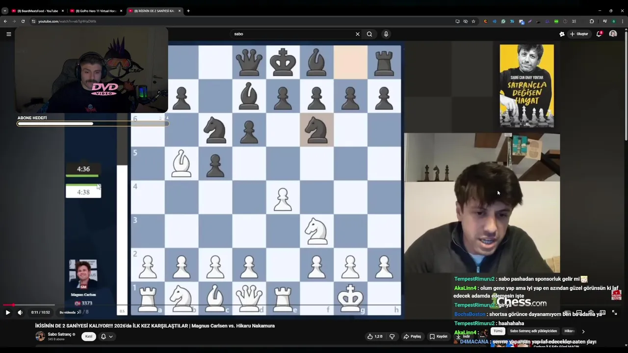This screenshot has height=353, width=628.
Task: Select 'Sabo Satranç adlı yükleyiciden' chip
Action: coord(533,331)
